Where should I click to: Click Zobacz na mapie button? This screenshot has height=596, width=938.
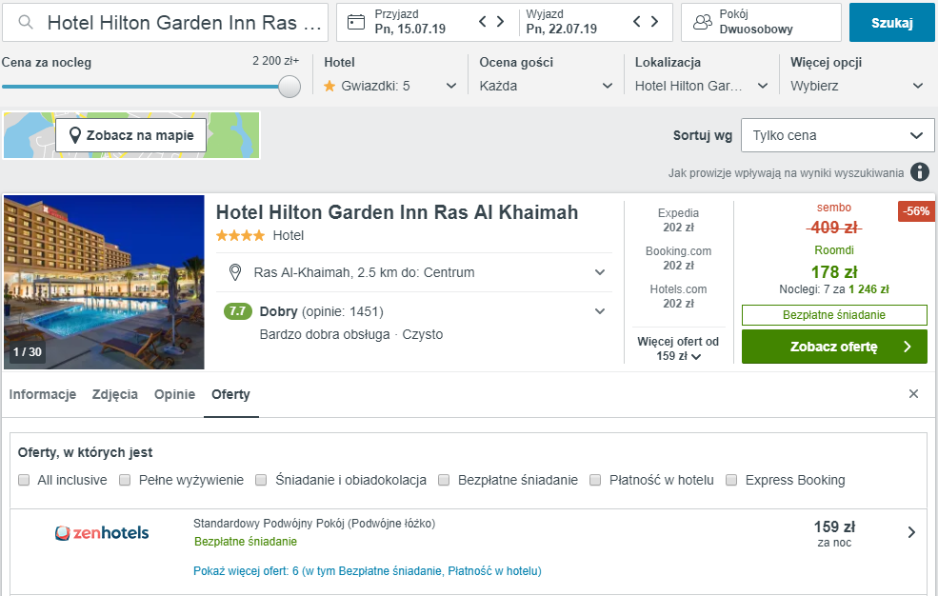coord(131,135)
